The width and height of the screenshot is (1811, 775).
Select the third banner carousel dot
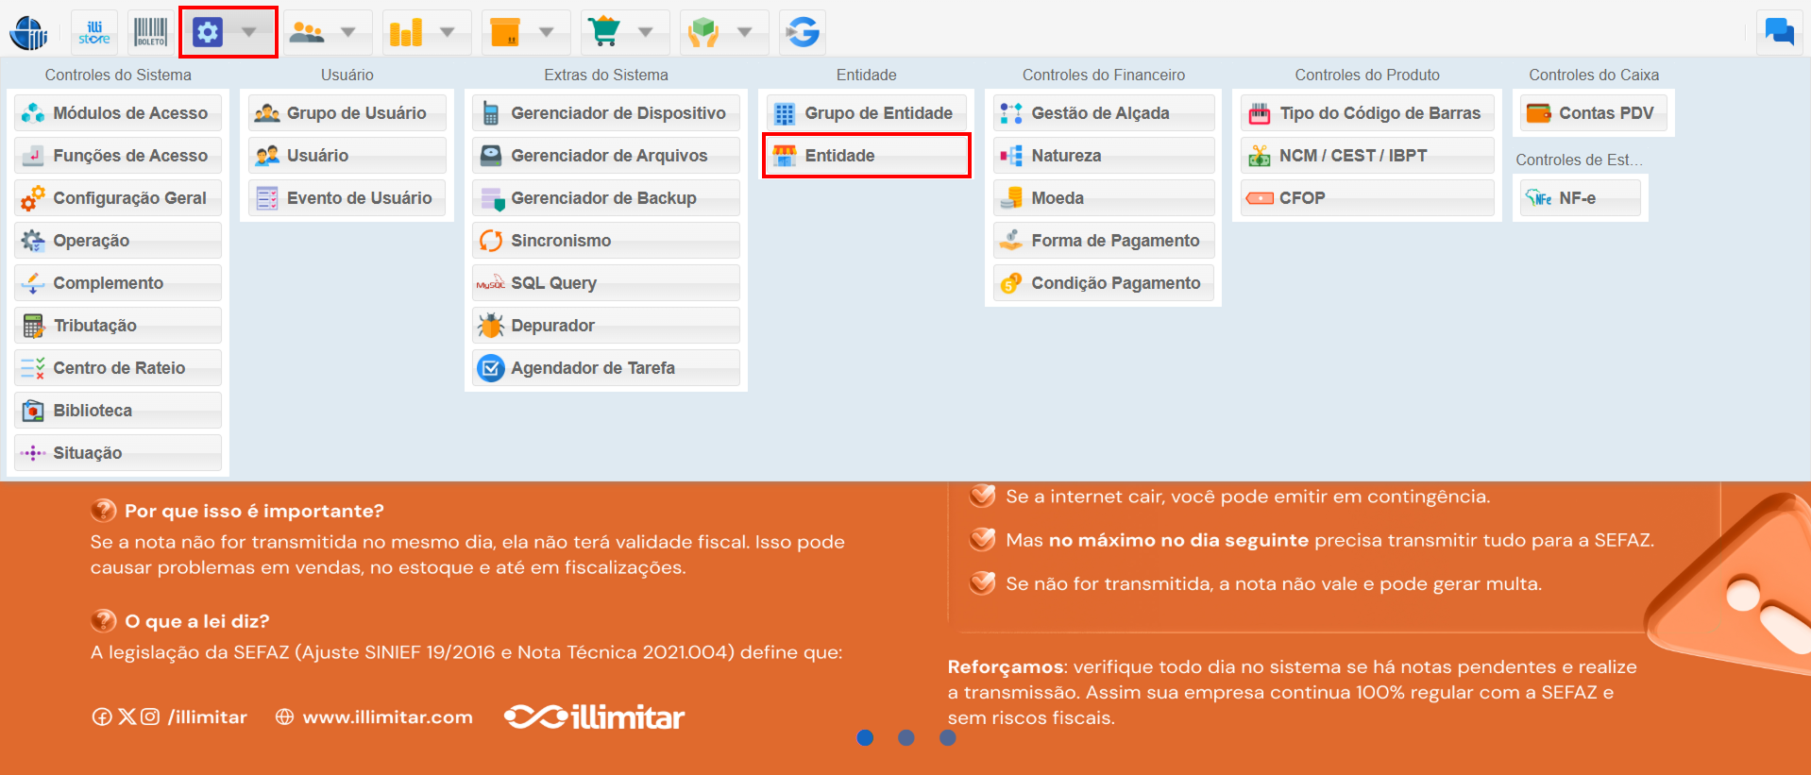pyautogui.click(x=948, y=737)
